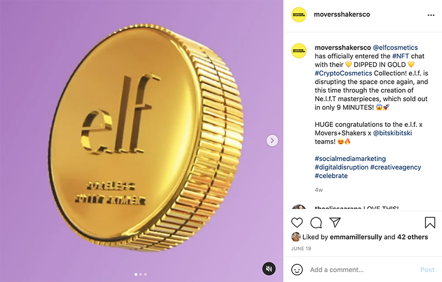442x282 pixels.
Task: Click the caption author's avatar
Action: coord(299,50)
